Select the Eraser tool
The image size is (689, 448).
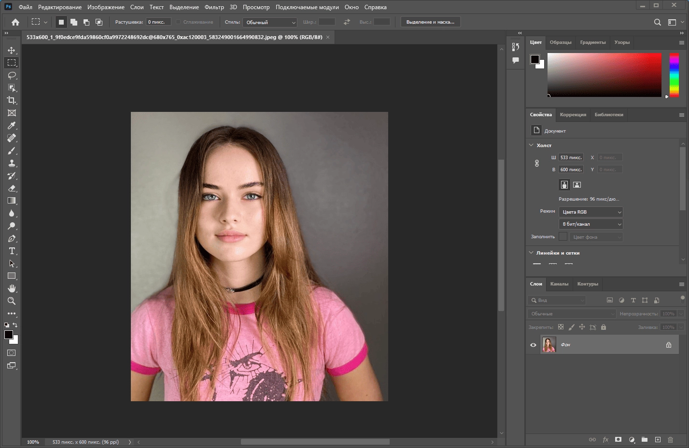coord(12,188)
